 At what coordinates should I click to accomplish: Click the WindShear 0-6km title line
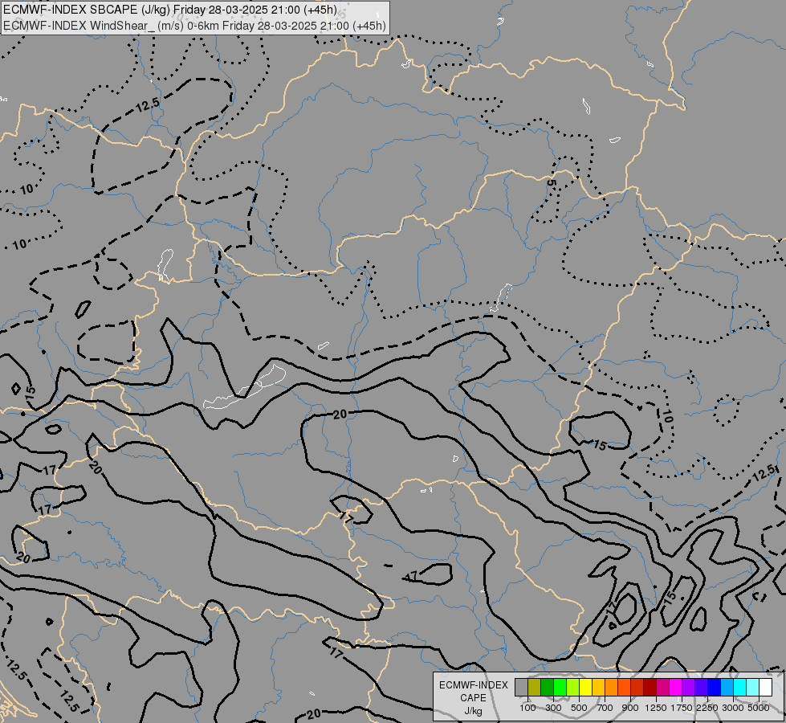(x=194, y=26)
